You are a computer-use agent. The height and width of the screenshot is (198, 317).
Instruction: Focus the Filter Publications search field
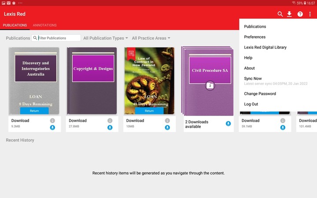tap(59, 38)
